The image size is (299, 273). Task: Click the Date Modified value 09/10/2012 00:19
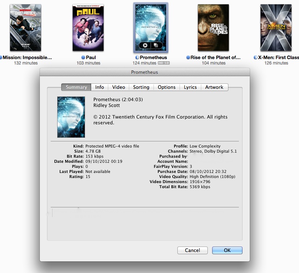104,161
